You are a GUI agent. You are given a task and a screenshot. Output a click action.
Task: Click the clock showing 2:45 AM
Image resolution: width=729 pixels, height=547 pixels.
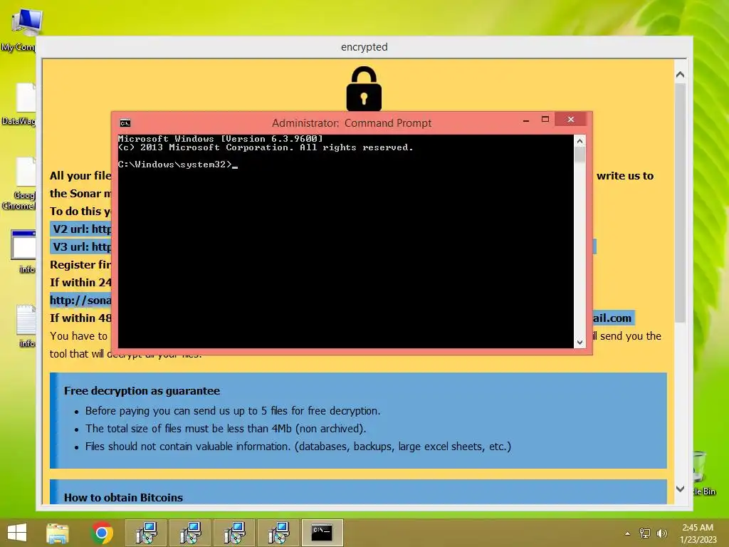[698, 528]
